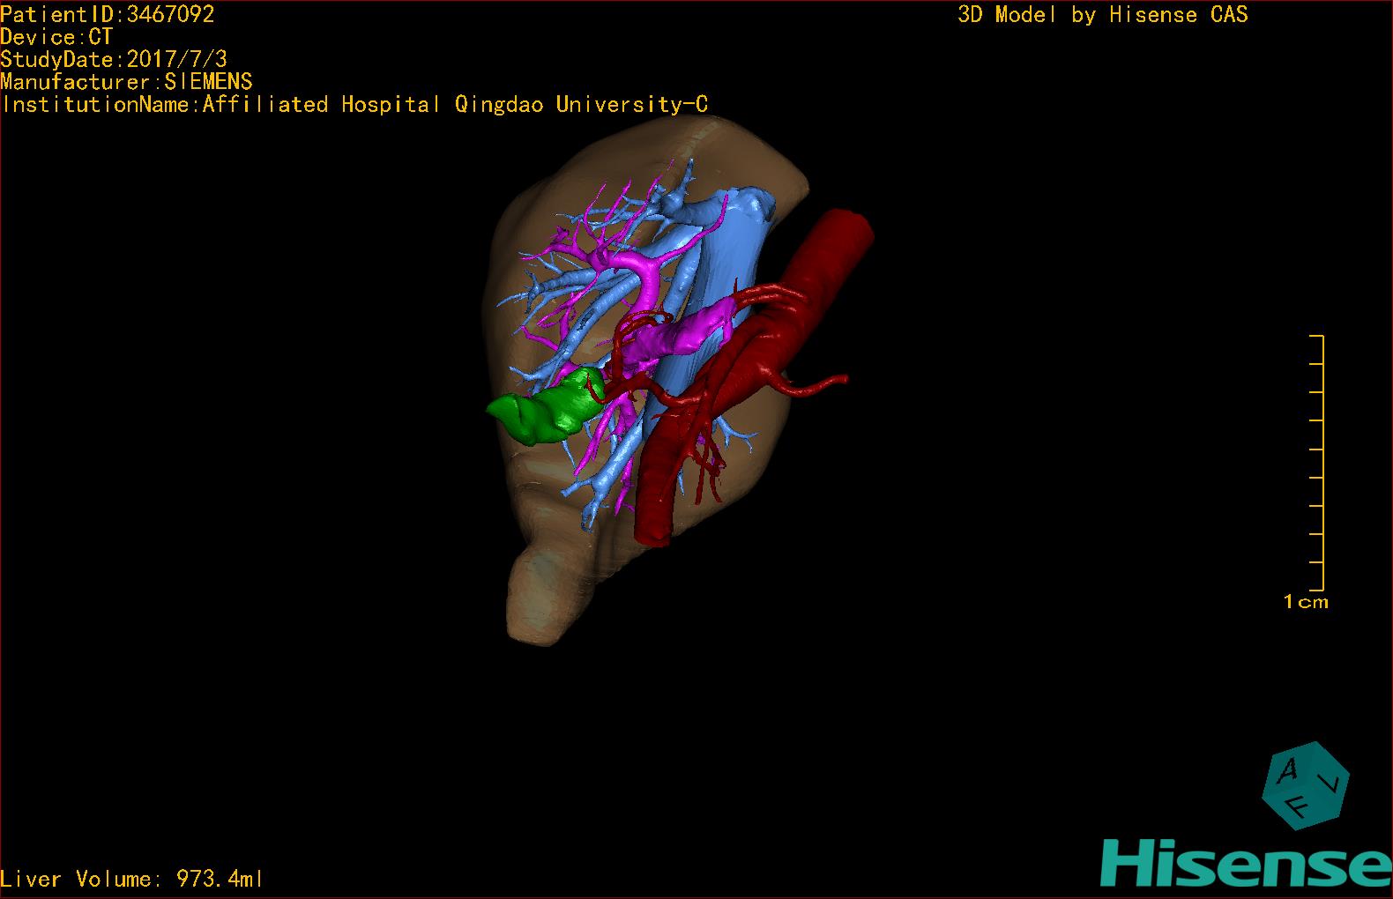1393x899 pixels.
Task: Select the PatientID:3467092 text overlay
Action: (107, 14)
